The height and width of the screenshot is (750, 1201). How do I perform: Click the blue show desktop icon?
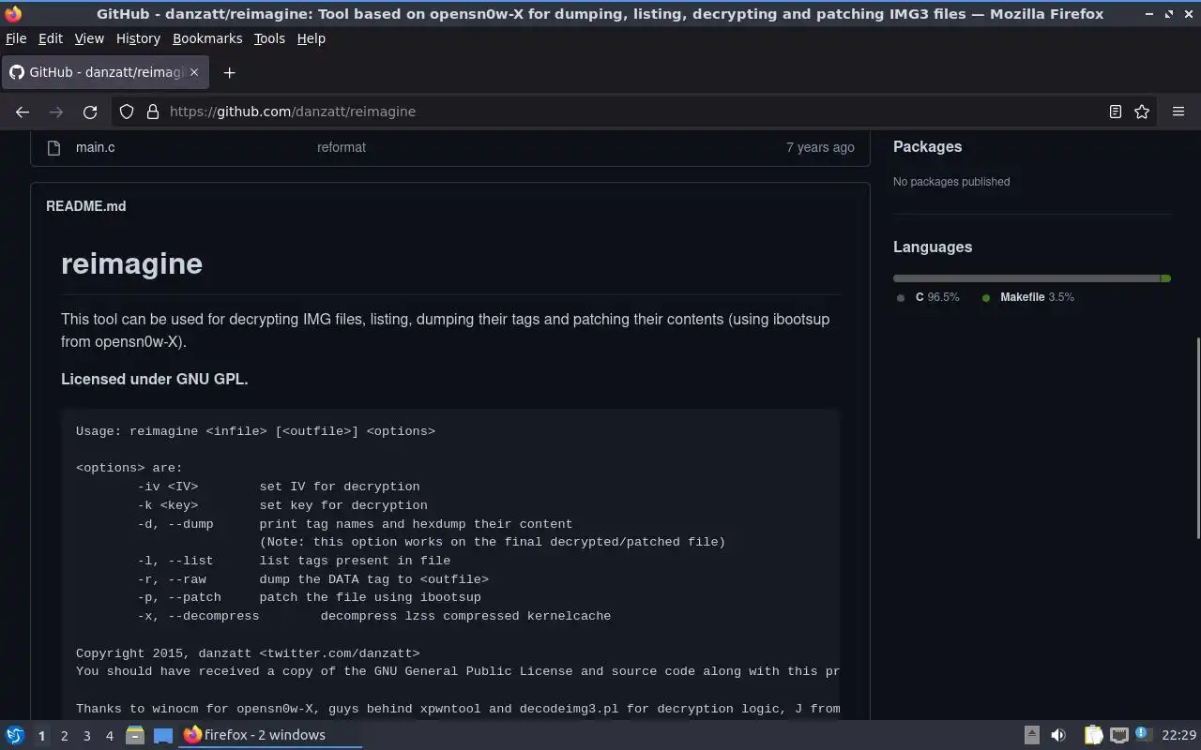[x=163, y=735]
